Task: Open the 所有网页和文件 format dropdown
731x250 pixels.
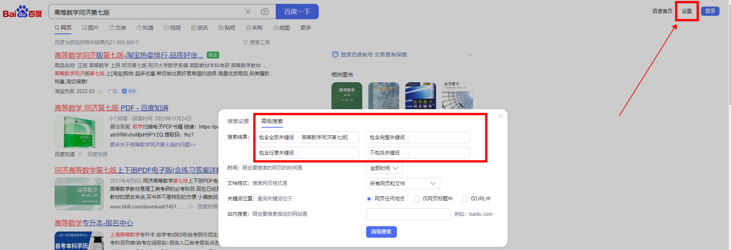Action: click(x=403, y=183)
